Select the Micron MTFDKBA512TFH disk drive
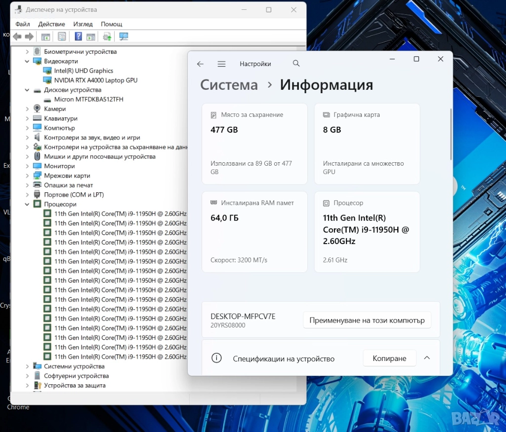Screen dimensions: 506x432 click(88, 99)
